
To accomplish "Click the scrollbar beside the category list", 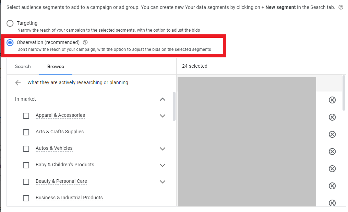I will click(174, 107).
